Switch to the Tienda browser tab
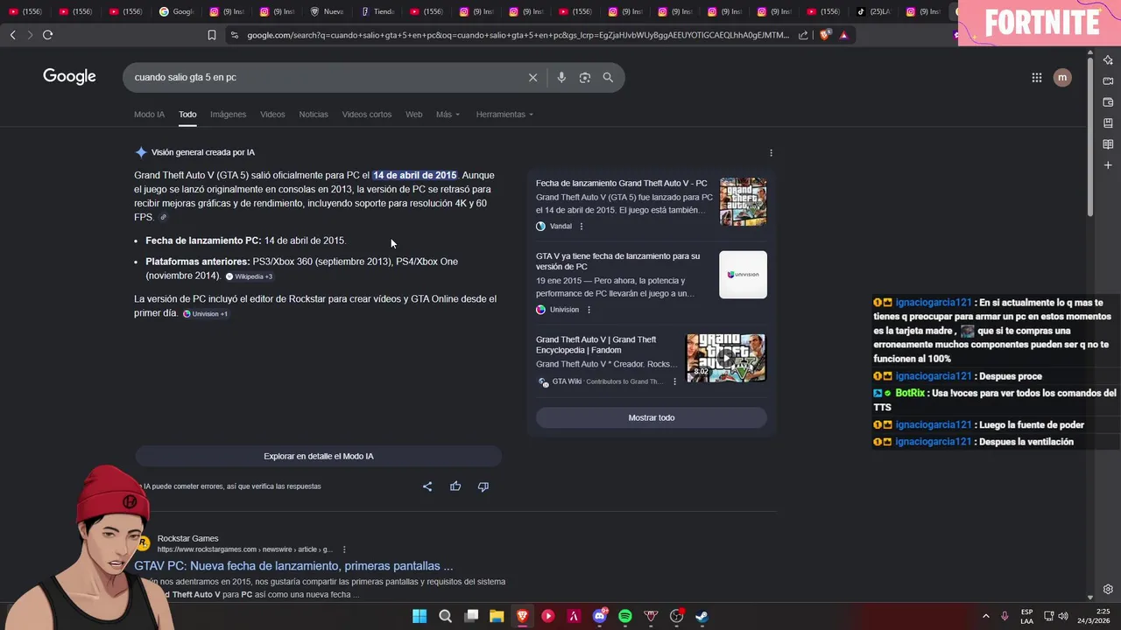The image size is (1121, 630). pos(378,11)
